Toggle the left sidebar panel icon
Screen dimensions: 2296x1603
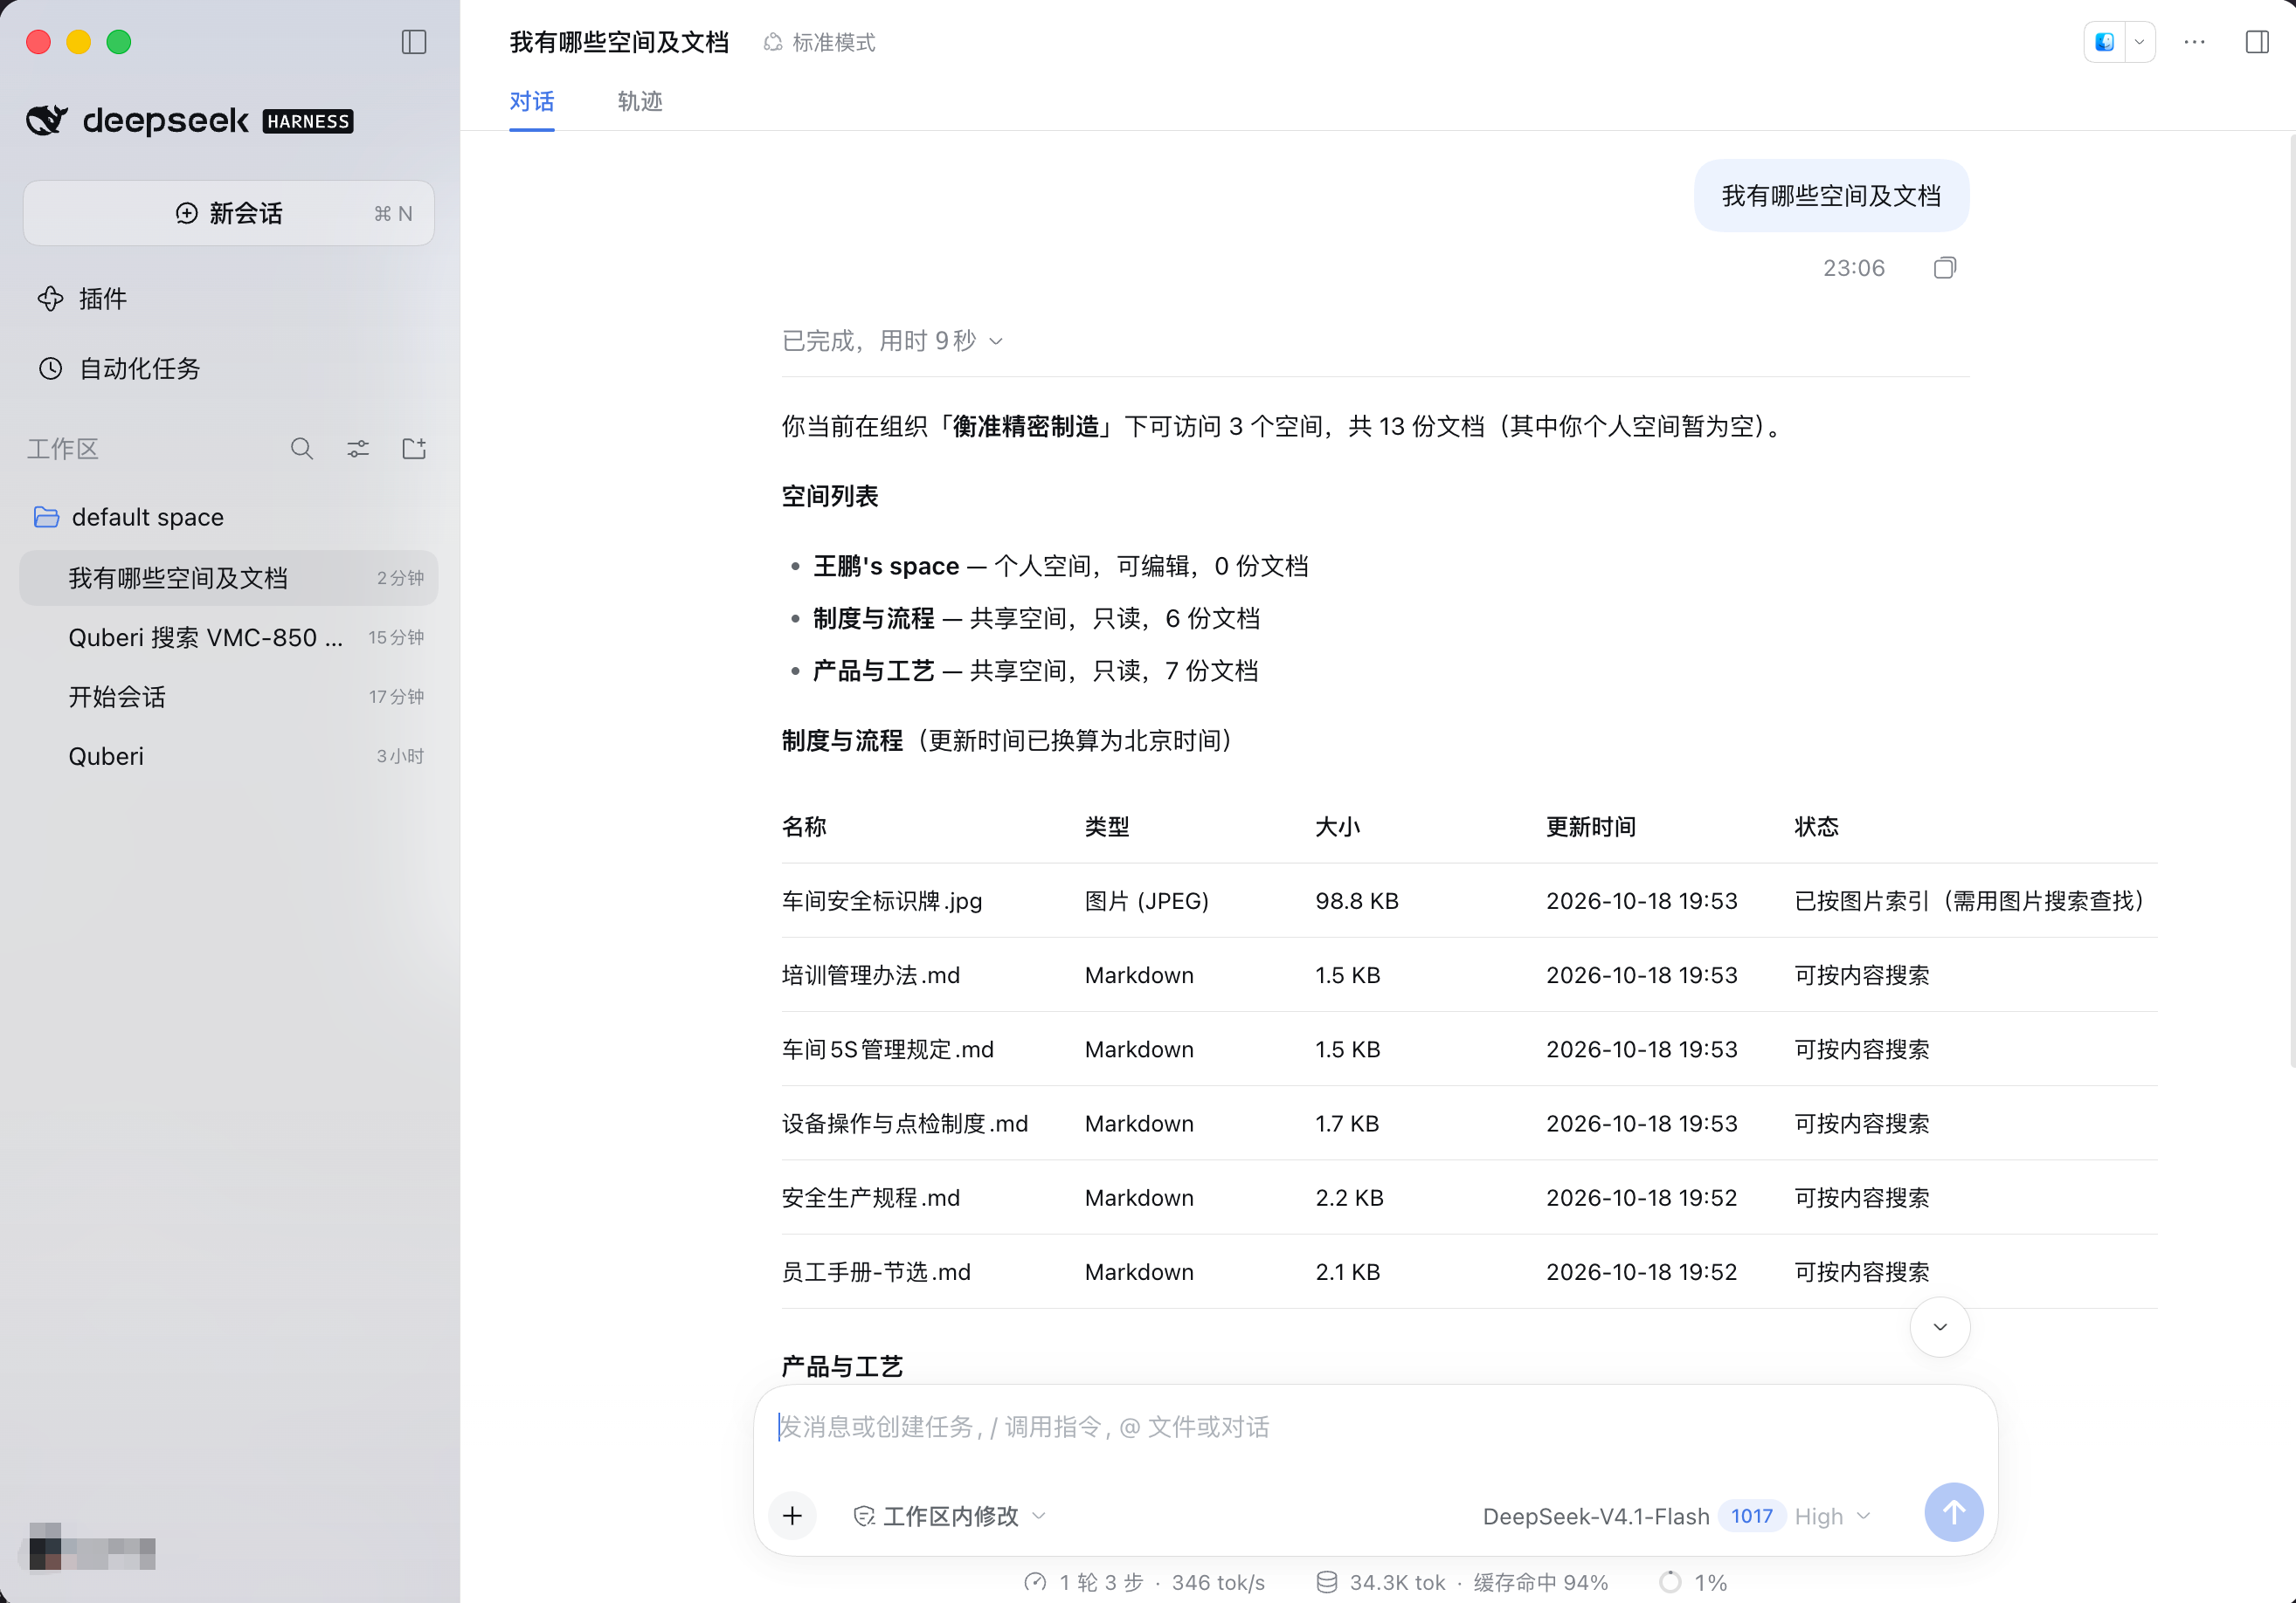tap(413, 42)
